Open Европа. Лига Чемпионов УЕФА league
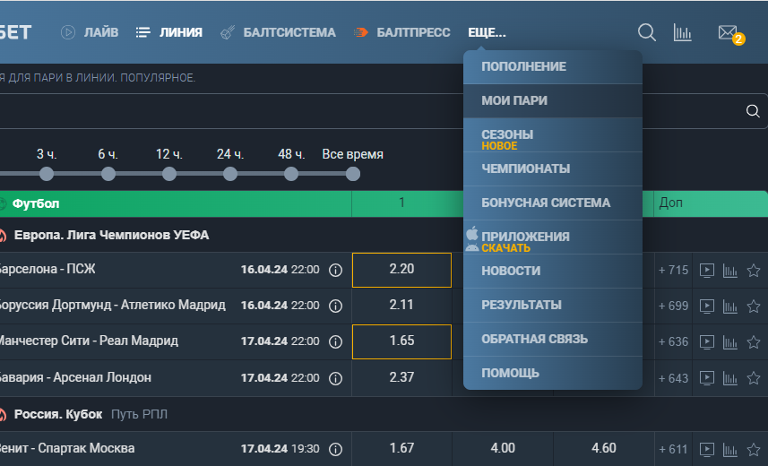Screen dimensions: 768x466 (111, 235)
